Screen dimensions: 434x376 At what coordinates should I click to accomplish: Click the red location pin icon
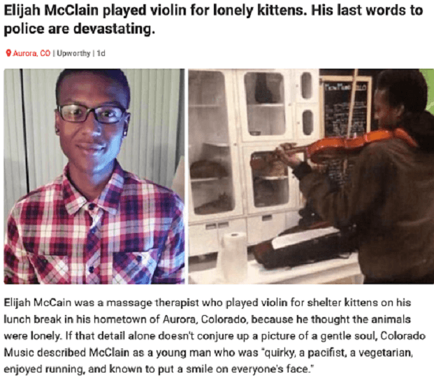pyautogui.click(x=8, y=53)
